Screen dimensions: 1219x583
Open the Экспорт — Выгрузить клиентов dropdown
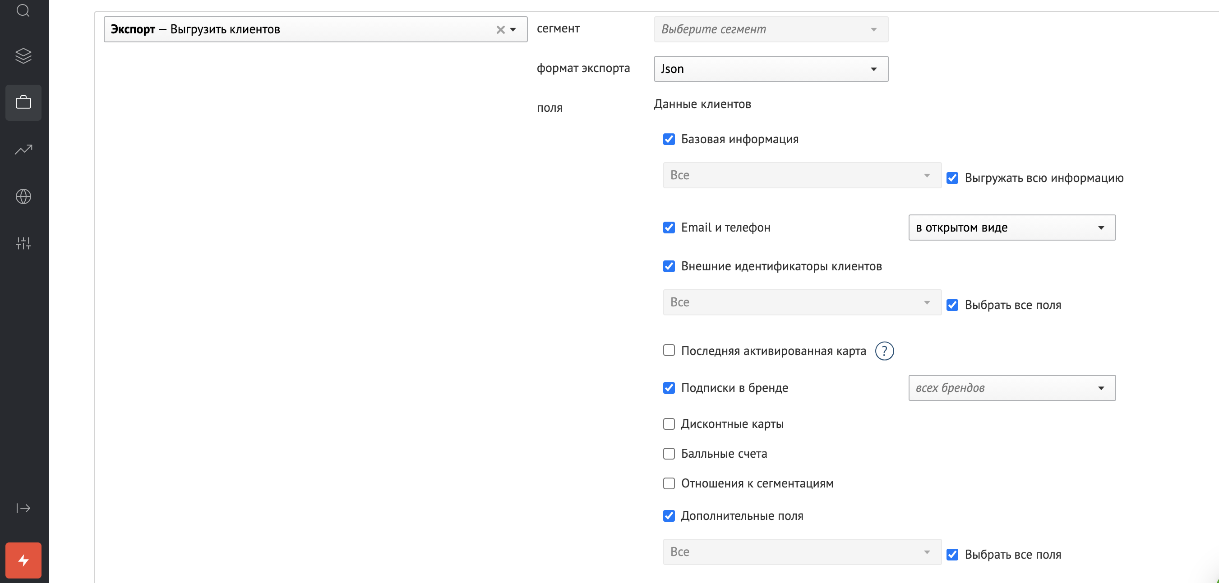click(x=315, y=29)
